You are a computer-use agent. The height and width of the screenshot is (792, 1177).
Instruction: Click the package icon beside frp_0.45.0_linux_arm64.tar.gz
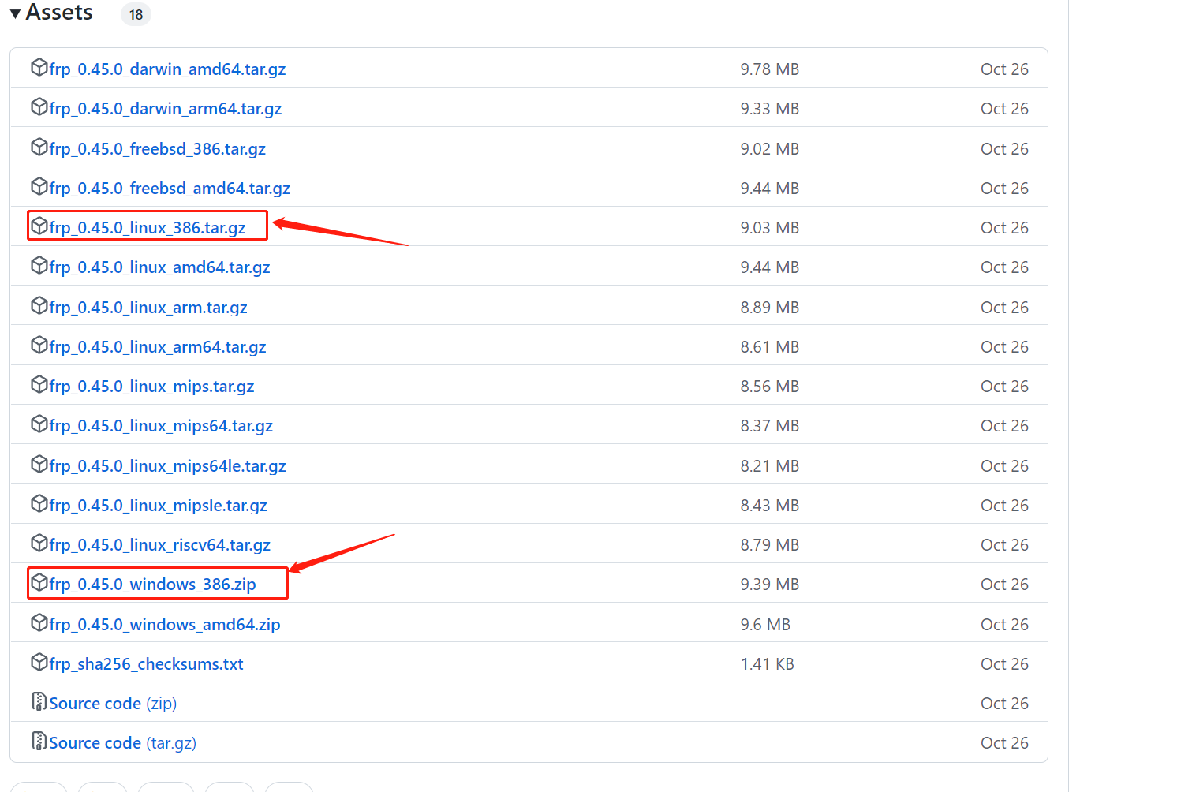(x=39, y=345)
